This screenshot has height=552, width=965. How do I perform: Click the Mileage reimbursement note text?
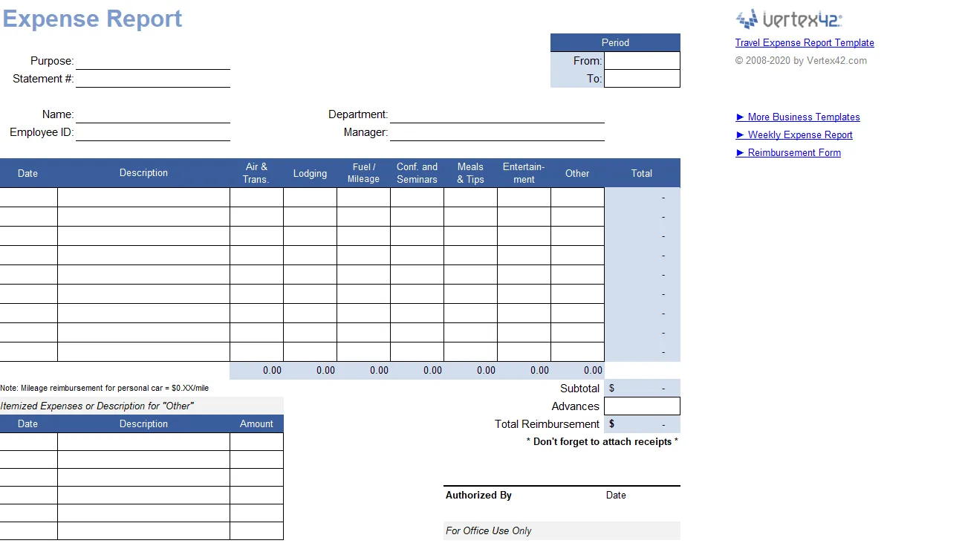click(x=104, y=388)
